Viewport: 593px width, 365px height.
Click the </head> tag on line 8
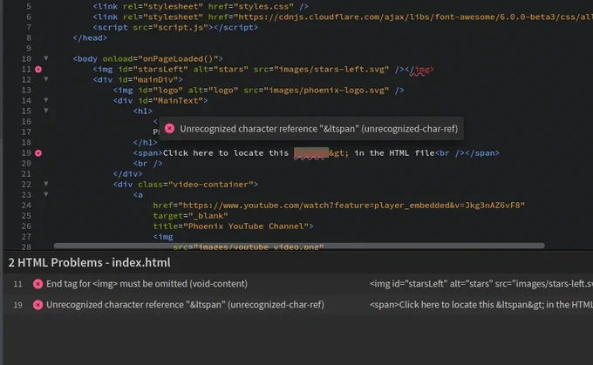tap(90, 37)
